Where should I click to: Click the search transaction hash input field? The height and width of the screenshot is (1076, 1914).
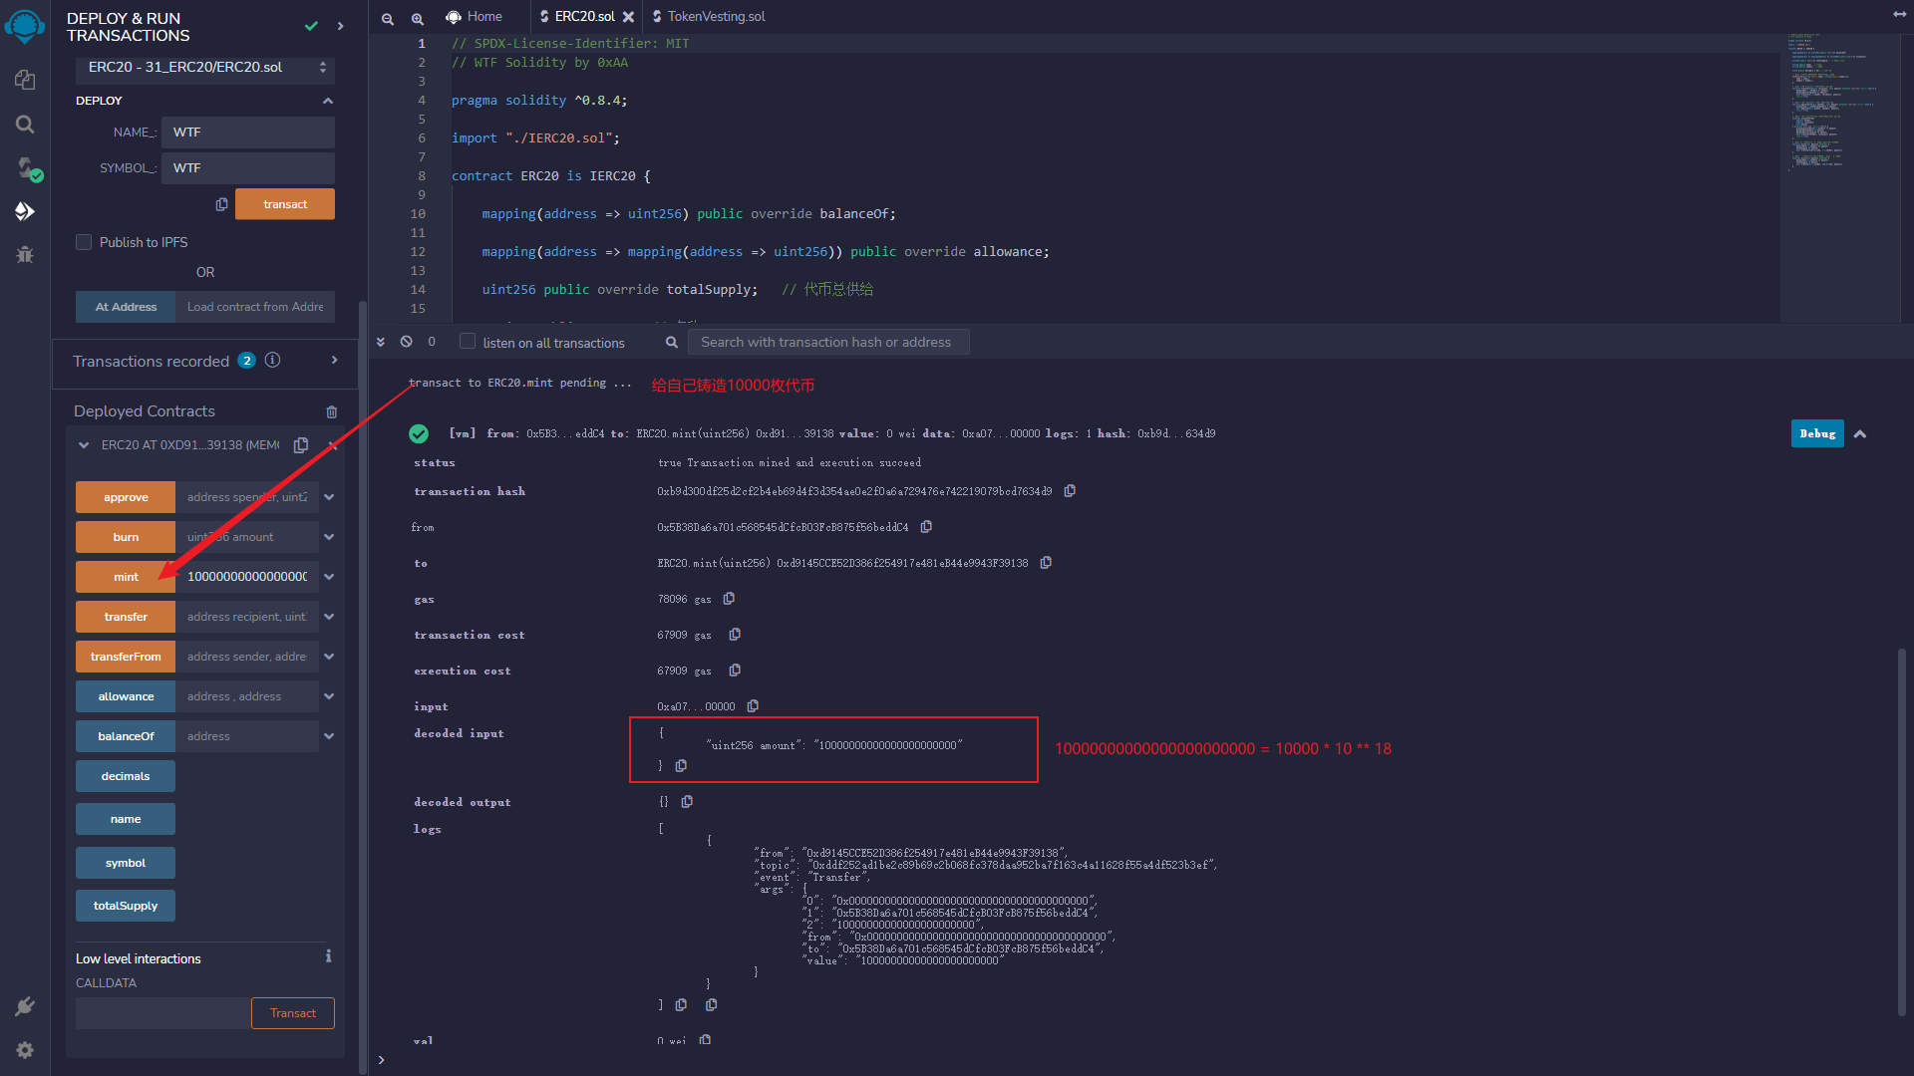point(826,342)
